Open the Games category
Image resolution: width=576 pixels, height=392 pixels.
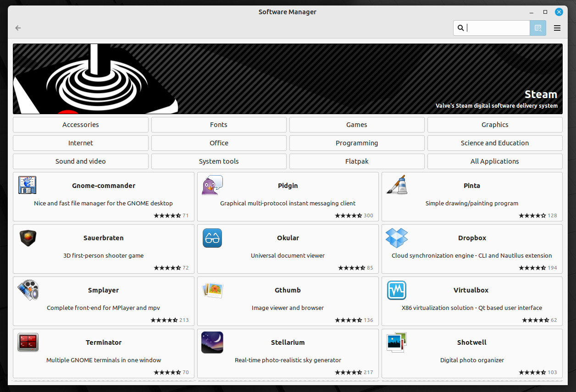(x=357, y=125)
